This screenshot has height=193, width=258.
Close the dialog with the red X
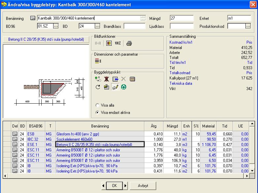pyautogui.click(x=253, y=4)
